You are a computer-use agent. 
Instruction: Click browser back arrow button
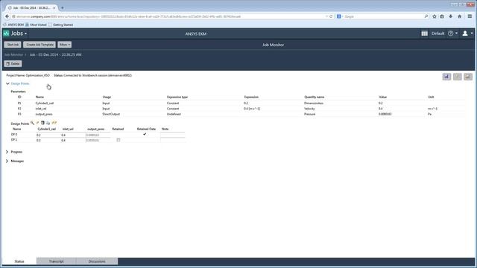point(7,16)
